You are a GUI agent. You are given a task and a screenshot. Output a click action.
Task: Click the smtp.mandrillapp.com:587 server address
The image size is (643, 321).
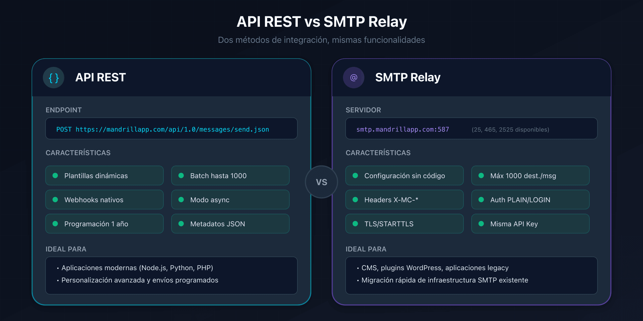coord(403,129)
